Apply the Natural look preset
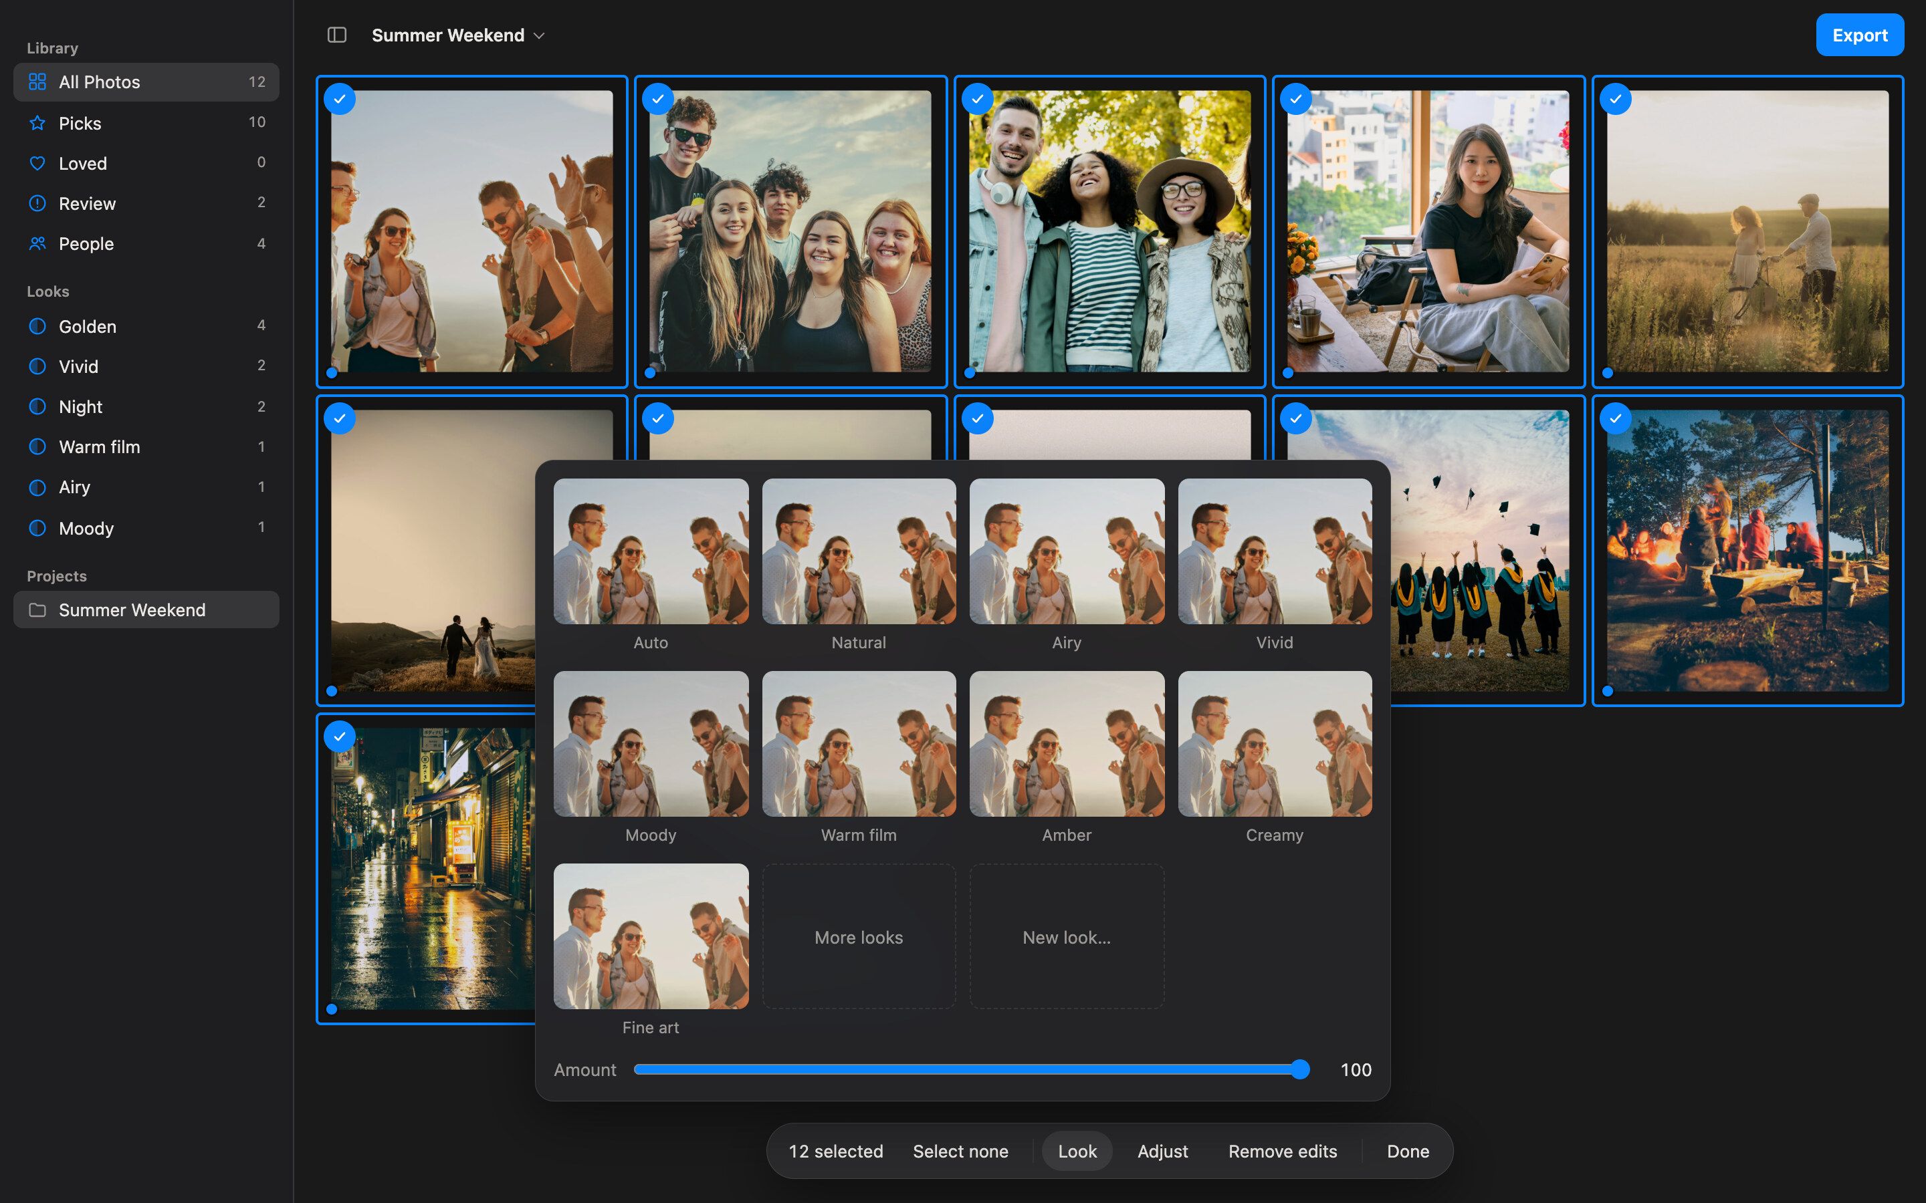The image size is (1926, 1203). [x=859, y=551]
